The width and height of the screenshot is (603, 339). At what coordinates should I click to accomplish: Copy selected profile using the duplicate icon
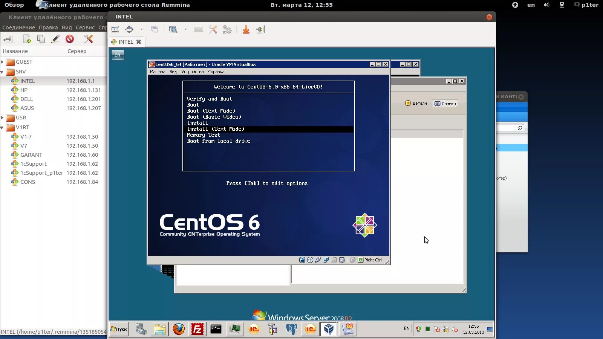(x=41, y=39)
